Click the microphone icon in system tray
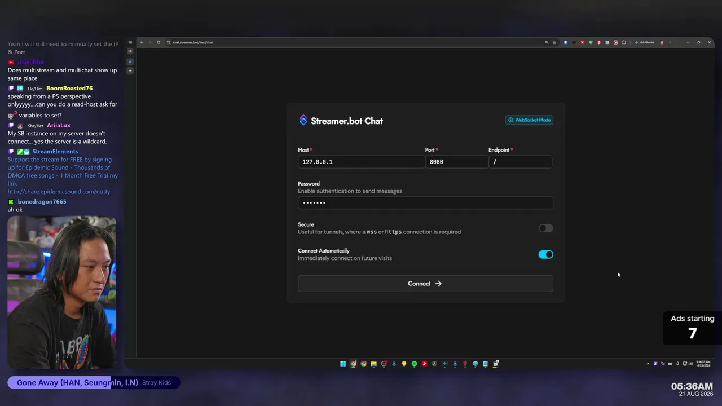The image size is (722, 406). (677, 364)
